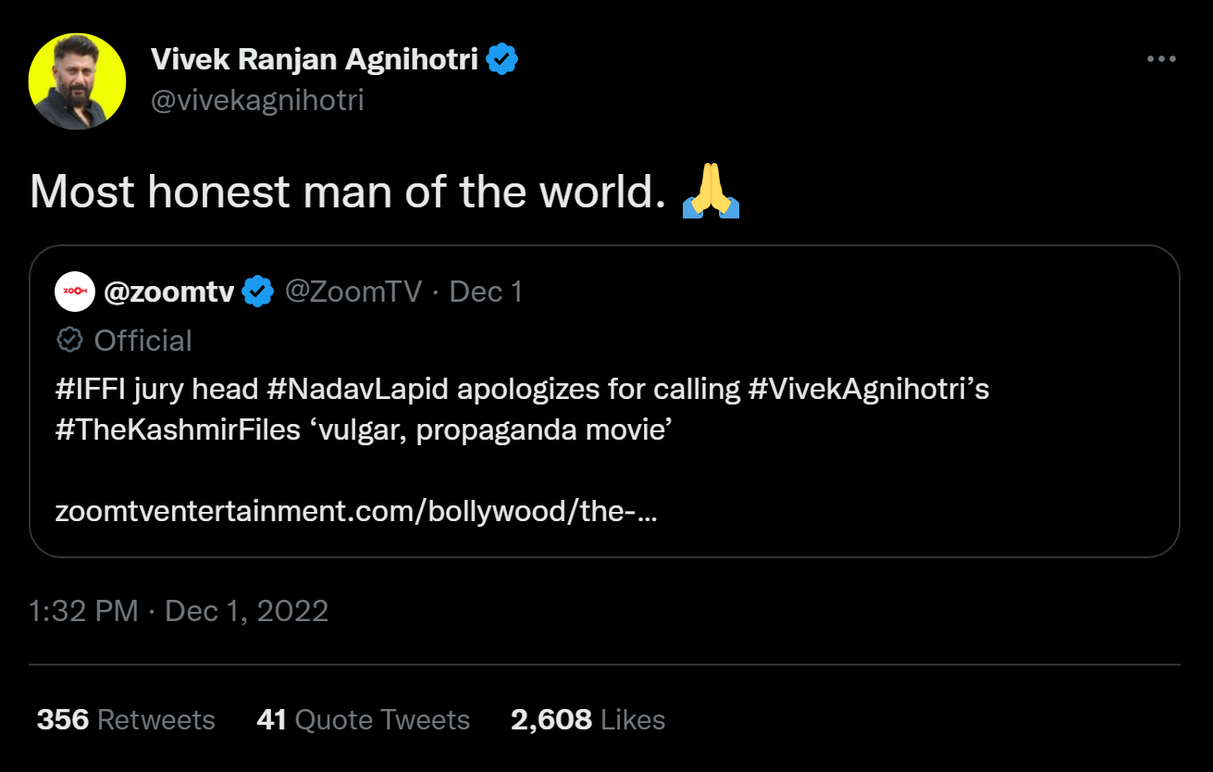Open the three-dot more options menu
Screen dimensions: 1213x772
click(1160, 59)
